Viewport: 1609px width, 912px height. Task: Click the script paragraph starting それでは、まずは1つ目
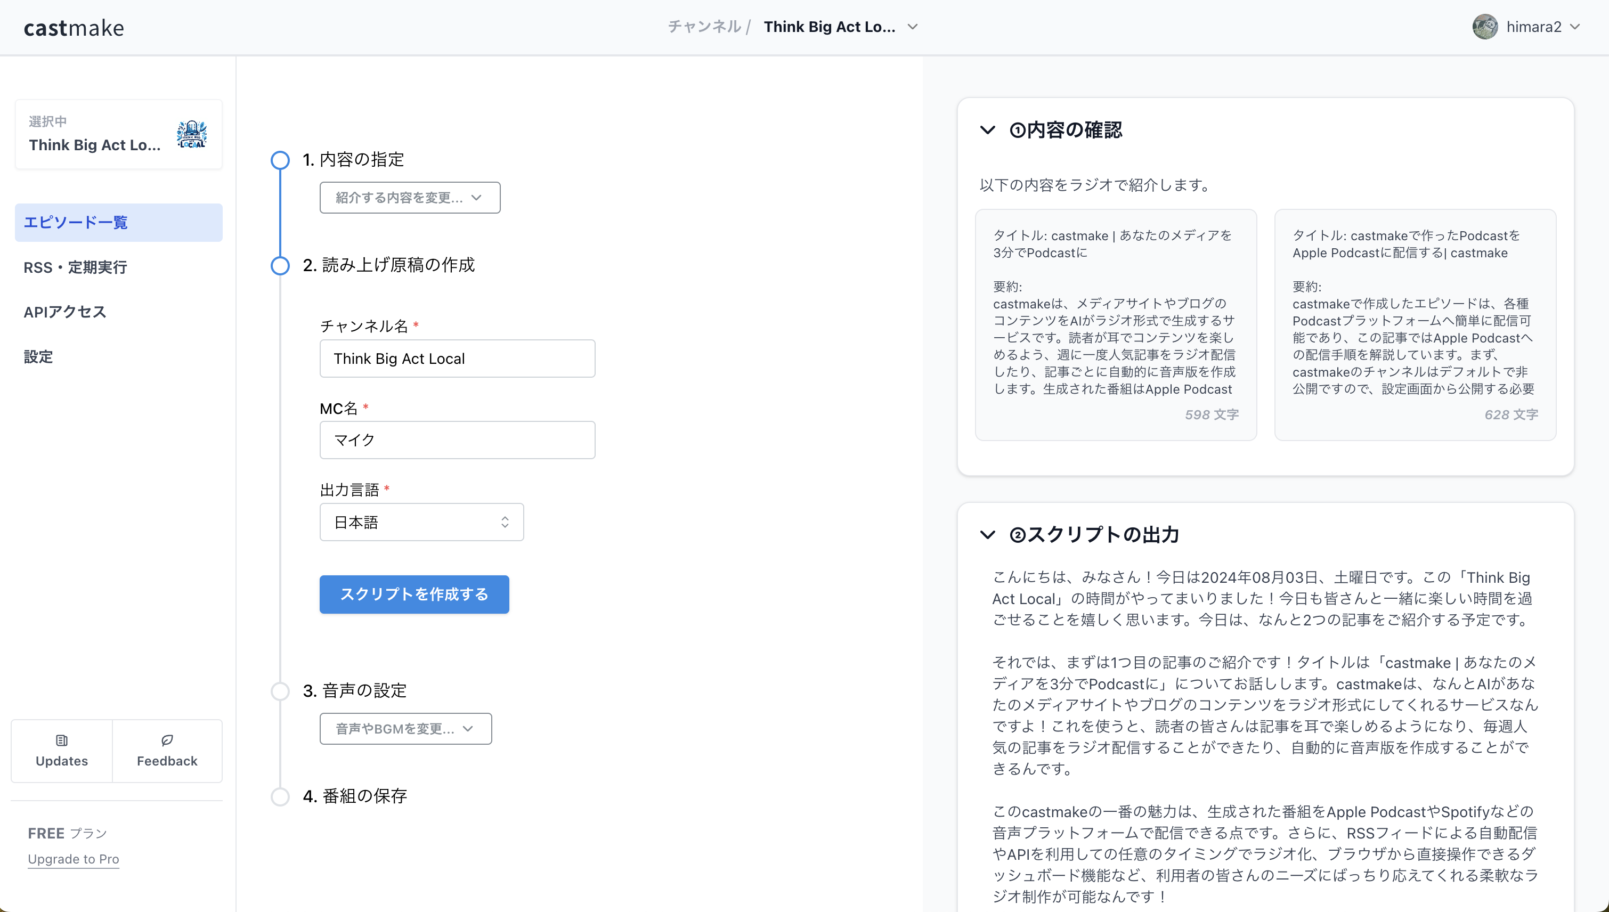coord(1265,715)
